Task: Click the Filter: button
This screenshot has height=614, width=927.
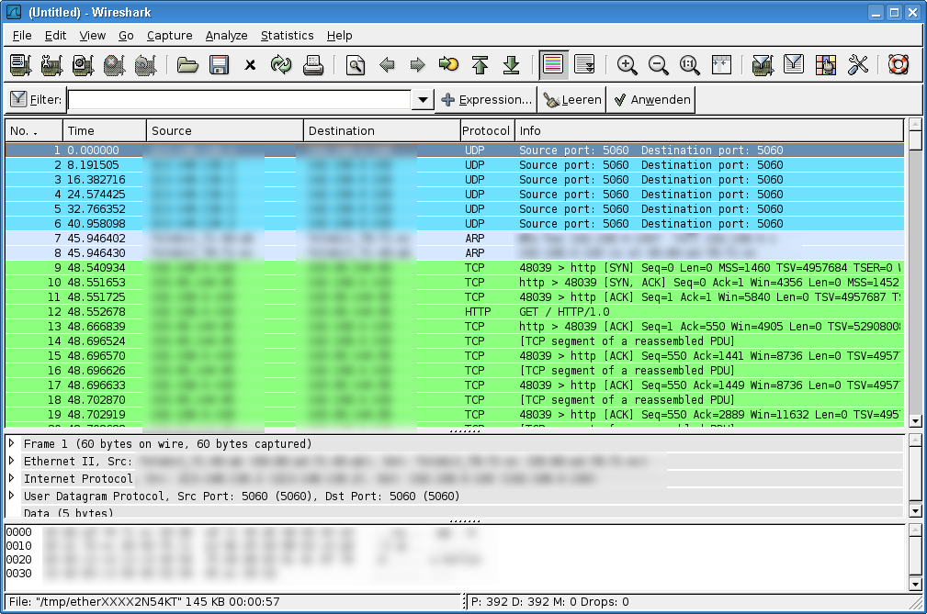Action: point(36,99)
